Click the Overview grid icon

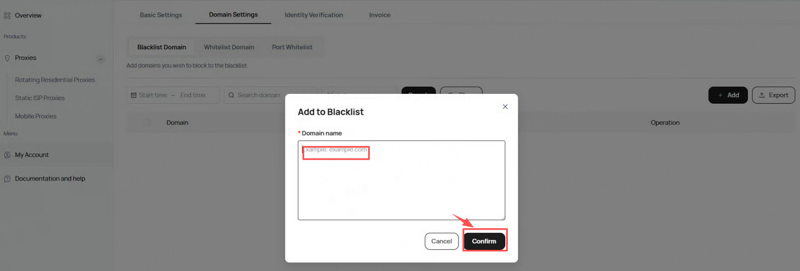[x=7, y=16]
